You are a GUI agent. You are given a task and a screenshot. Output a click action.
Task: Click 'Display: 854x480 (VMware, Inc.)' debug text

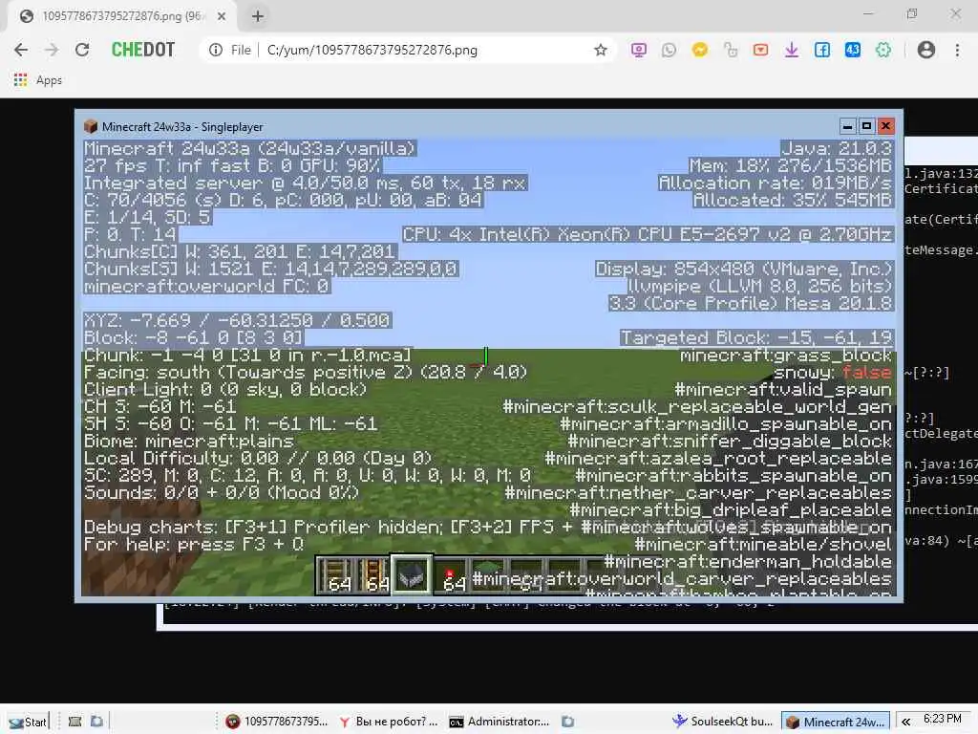pos(744,269)
